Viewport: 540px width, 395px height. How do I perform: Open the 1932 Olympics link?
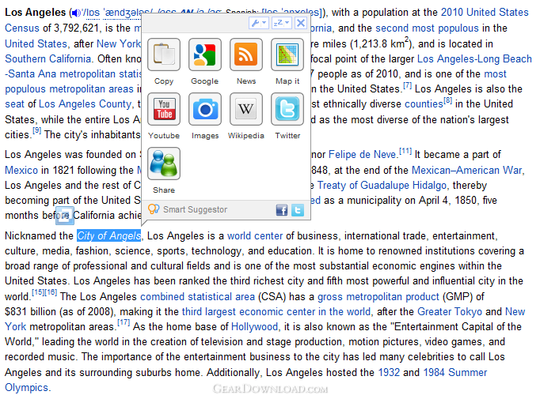point(389,372)
